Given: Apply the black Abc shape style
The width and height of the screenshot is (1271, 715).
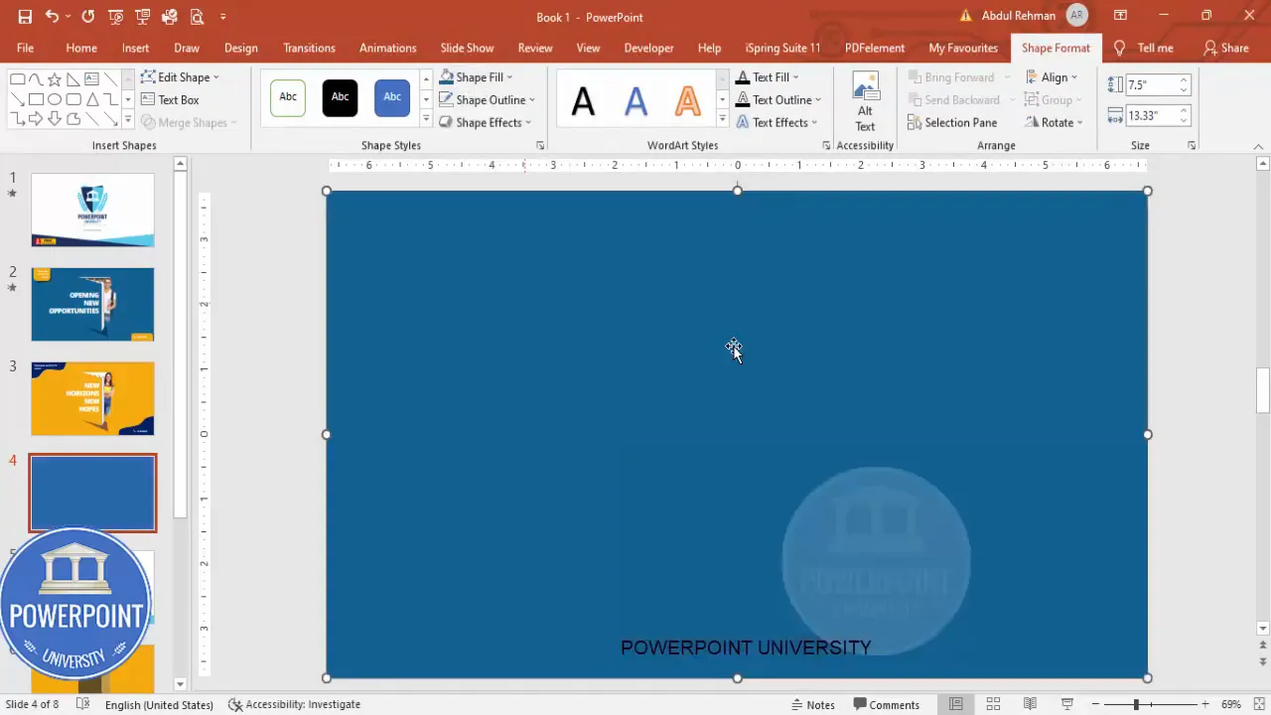Looking at the screenshot, I should coord(340,98).
